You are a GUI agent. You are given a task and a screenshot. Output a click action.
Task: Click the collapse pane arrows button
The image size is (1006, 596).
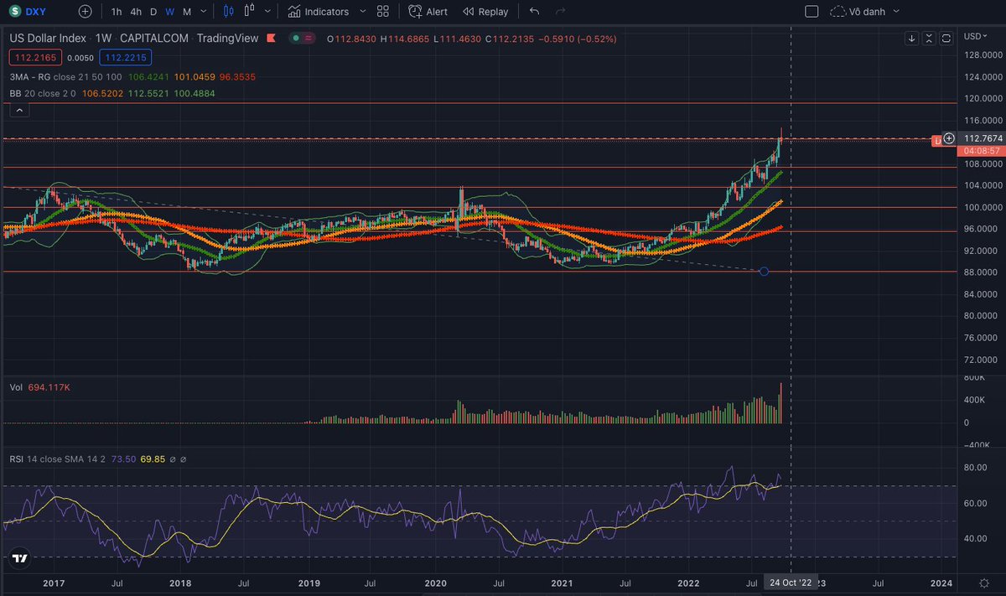pos(930,39)
